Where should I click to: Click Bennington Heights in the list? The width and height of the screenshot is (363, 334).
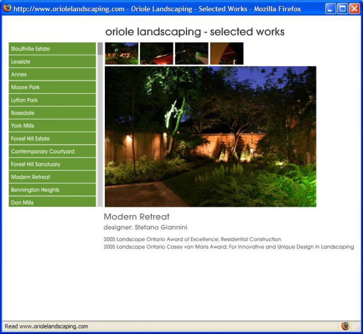point(52,190)
